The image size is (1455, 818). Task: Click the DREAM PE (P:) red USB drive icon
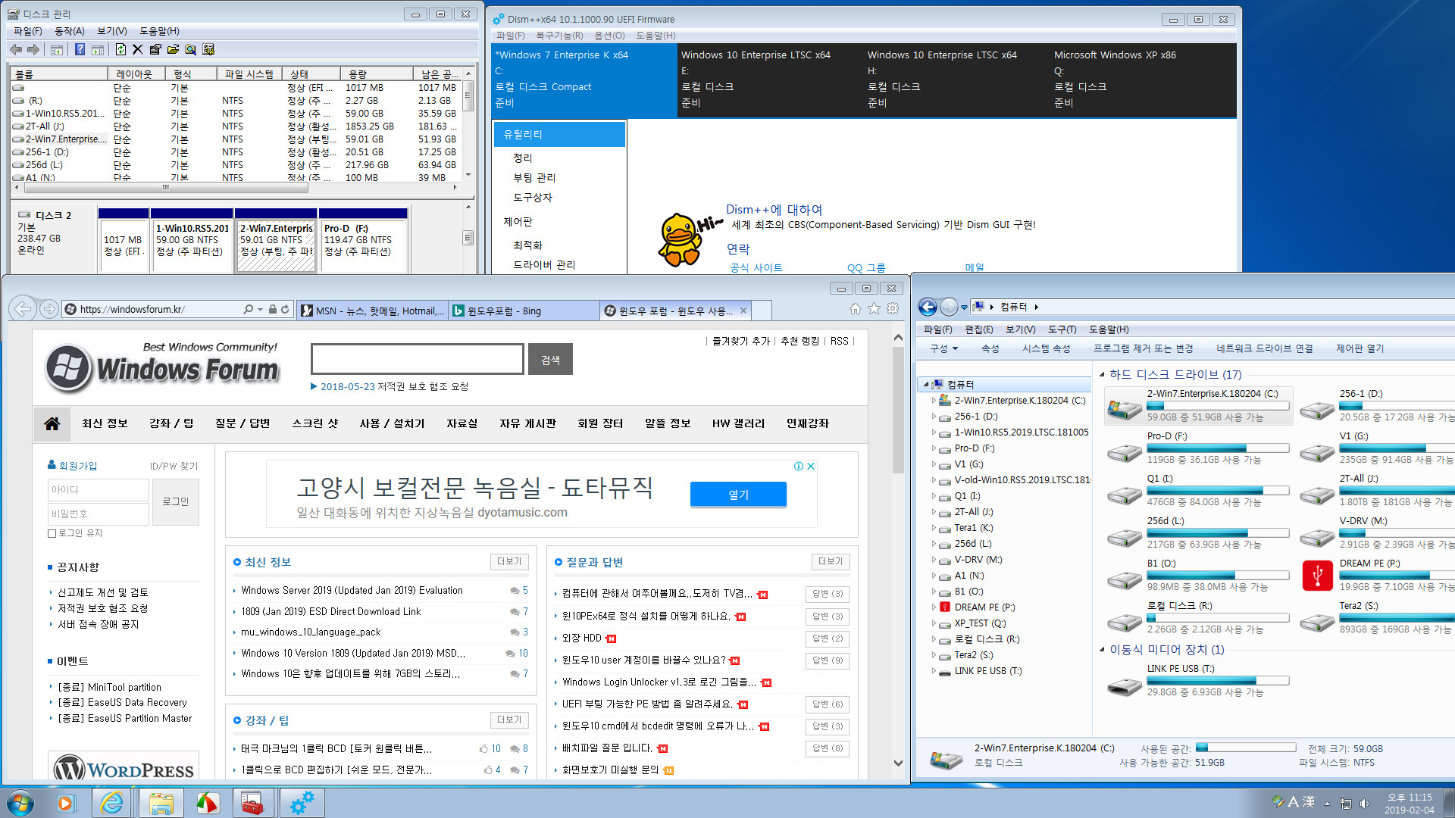tap(1318, 576)
